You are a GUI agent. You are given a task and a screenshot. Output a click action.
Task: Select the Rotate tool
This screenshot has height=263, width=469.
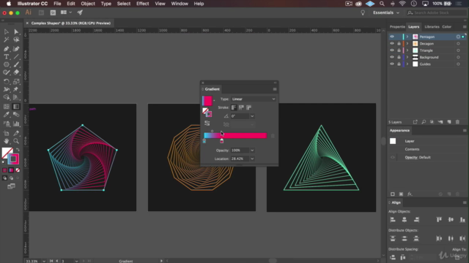point(7,81)
